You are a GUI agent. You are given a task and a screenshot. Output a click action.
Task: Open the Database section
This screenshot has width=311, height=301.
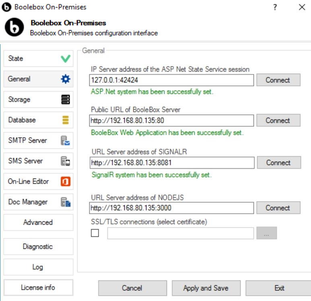pos(39,120)
